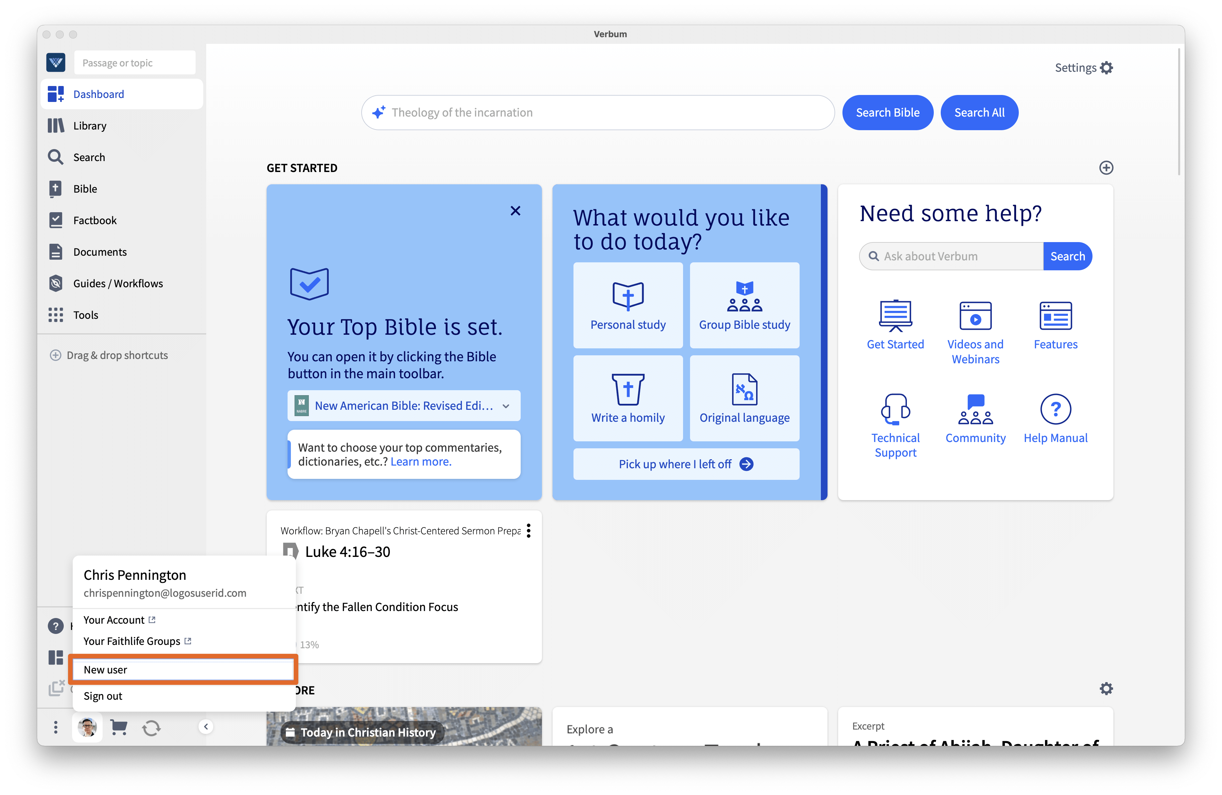Add a card with Get Started plus icon
Image resolution: width=1222 pixels, height=795 pixels.
[x=1106, y=168]
